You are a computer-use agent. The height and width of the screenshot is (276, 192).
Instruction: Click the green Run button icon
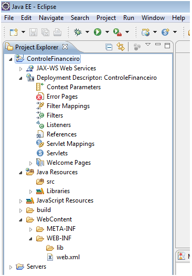click(98, 32)
